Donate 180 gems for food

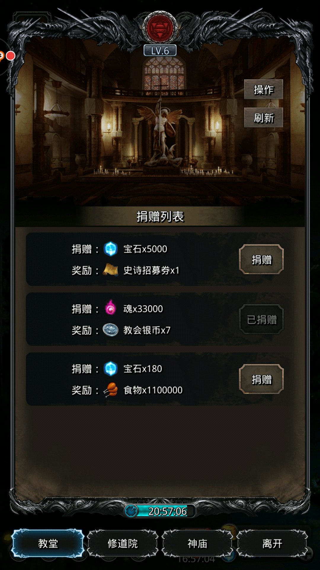(261, 379)
